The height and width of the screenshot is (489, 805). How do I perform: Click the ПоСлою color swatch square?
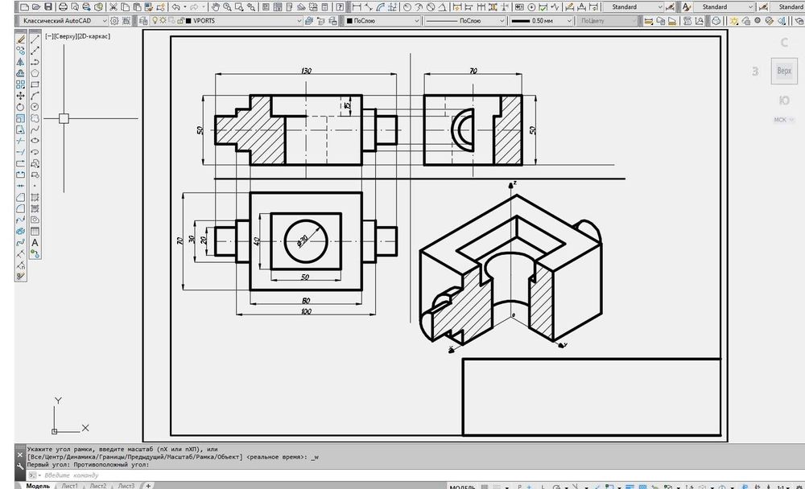[349, 21]
